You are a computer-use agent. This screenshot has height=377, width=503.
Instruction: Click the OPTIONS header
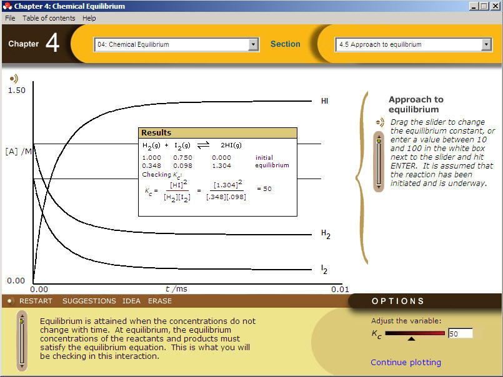(398, 301)
